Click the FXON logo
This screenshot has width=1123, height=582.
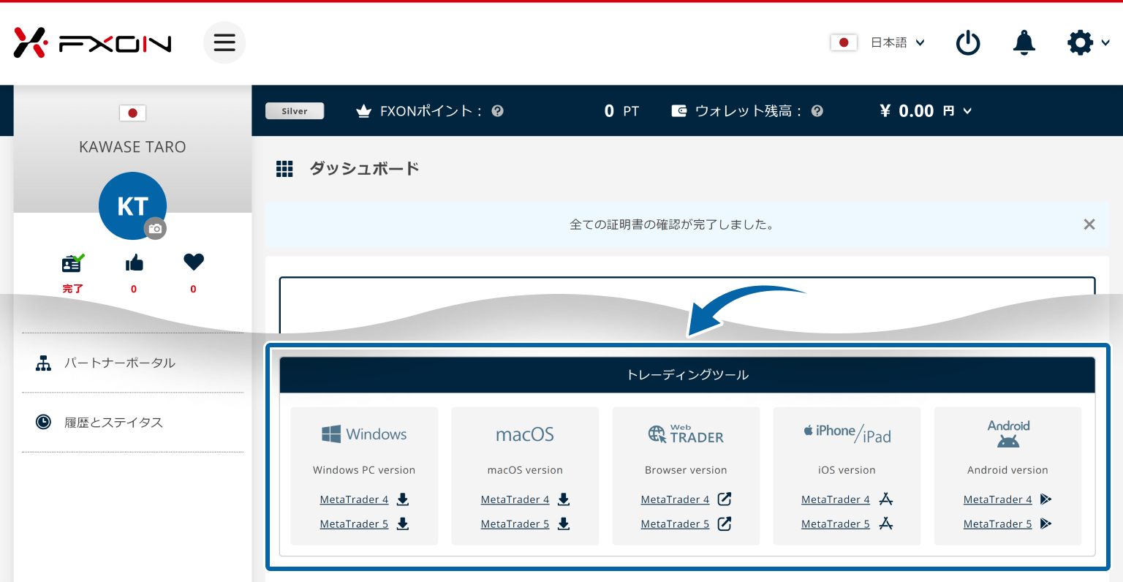pyautogui.click(x=92, y=42)
